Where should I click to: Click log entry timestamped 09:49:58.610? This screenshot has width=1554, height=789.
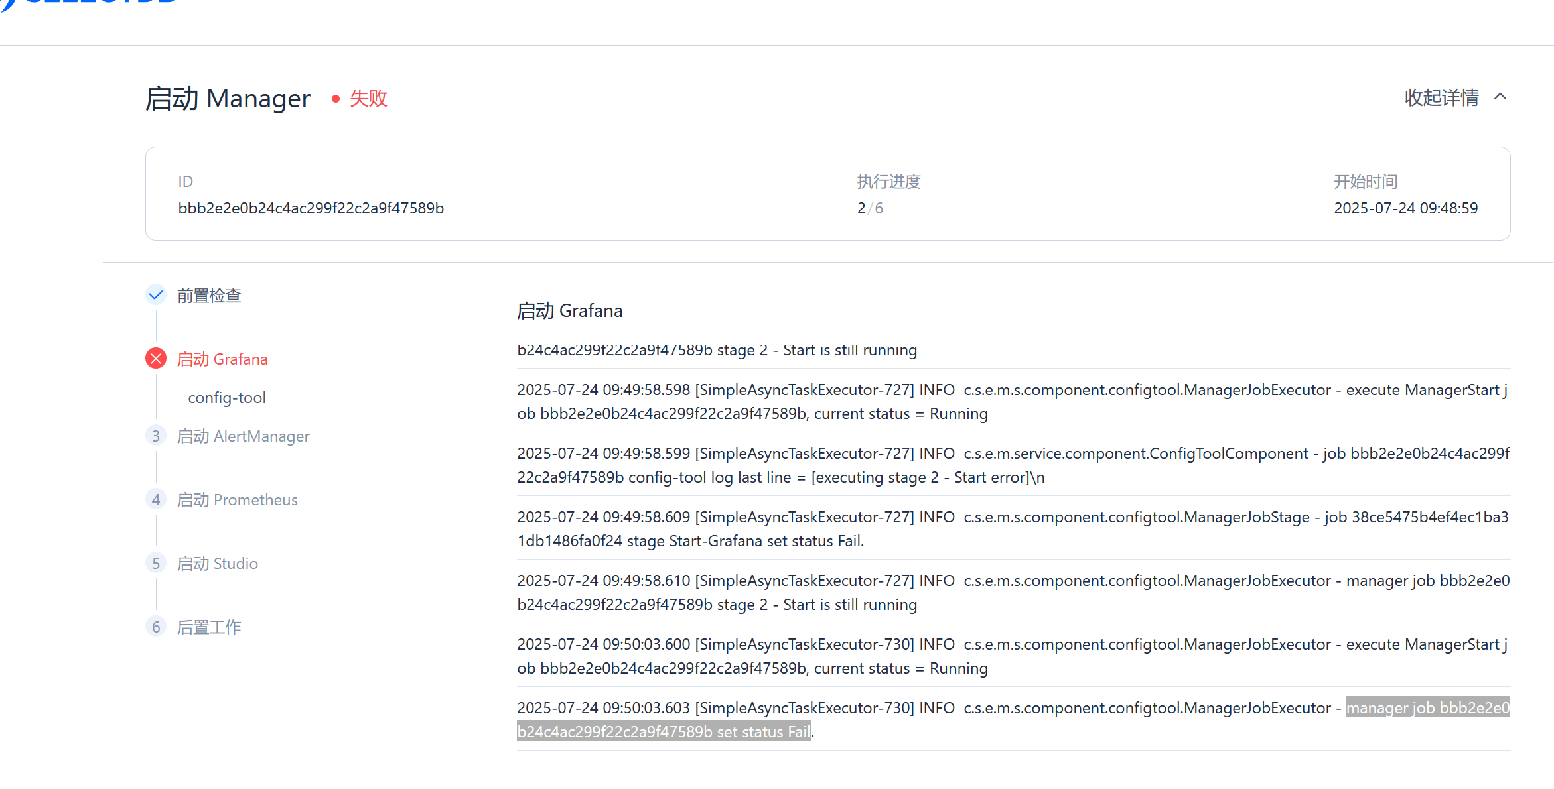(1014, 593)
